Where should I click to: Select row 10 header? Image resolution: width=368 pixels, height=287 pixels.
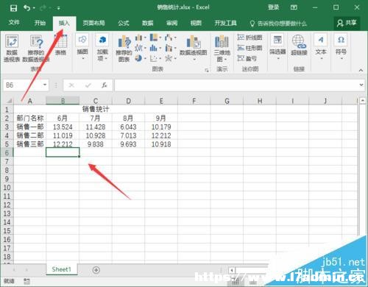click(7, 188)
